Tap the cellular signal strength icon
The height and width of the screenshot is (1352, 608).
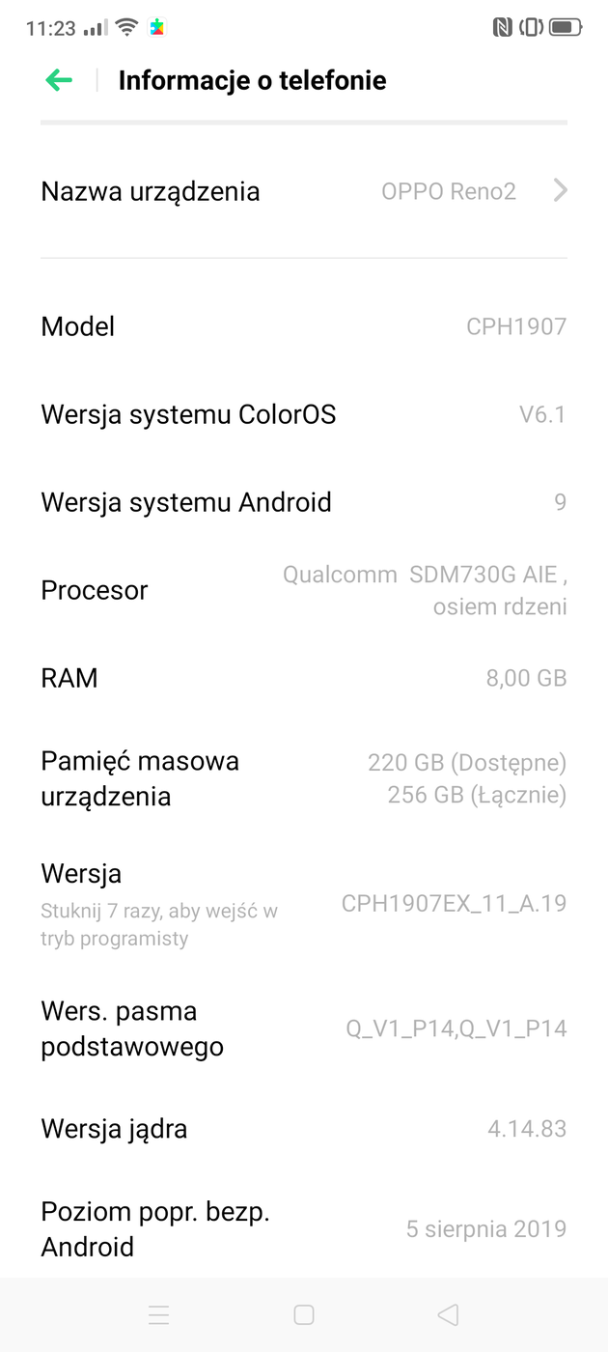point(96,28)
